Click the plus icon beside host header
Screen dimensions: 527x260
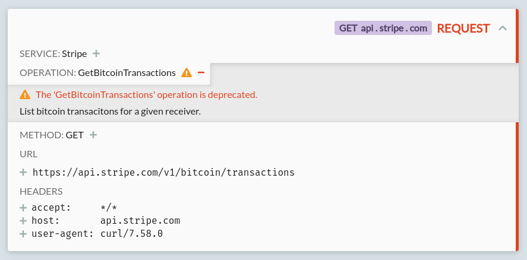[x=23, y=221]
